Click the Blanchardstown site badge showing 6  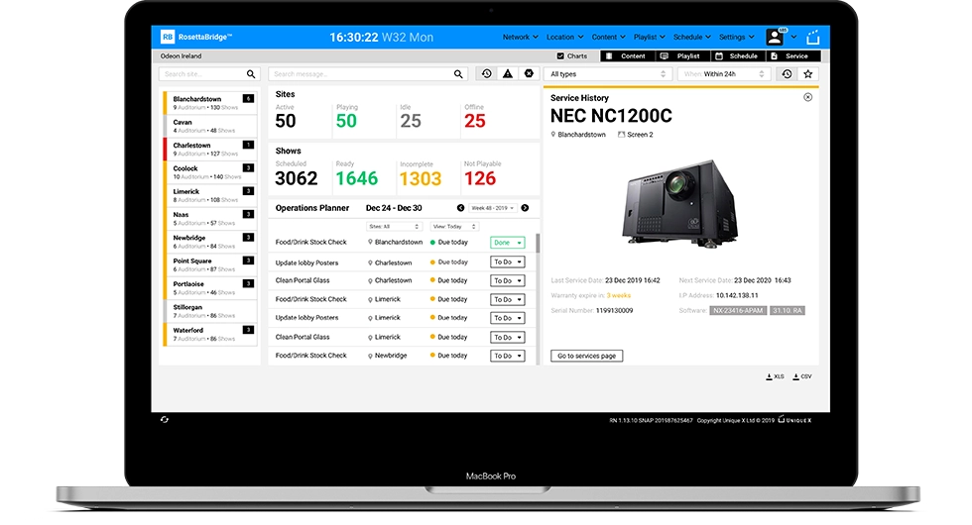coord(248,98)
